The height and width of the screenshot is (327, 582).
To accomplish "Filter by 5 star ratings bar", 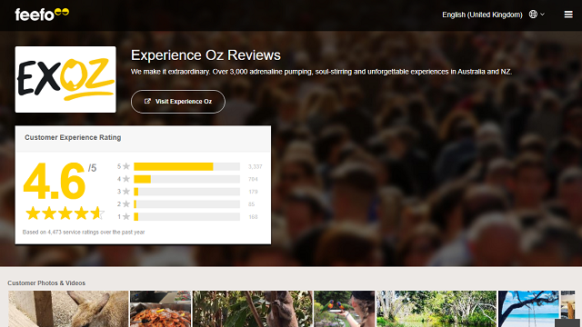I will (186, 166).
